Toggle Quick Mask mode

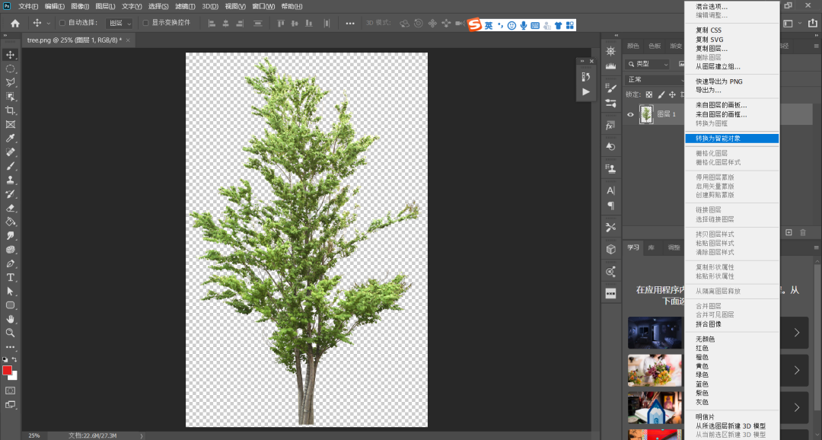point(10,391)
